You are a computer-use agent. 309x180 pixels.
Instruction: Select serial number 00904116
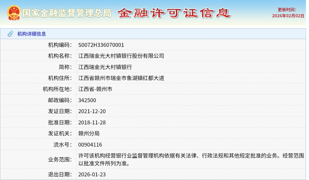click(90, 145)
